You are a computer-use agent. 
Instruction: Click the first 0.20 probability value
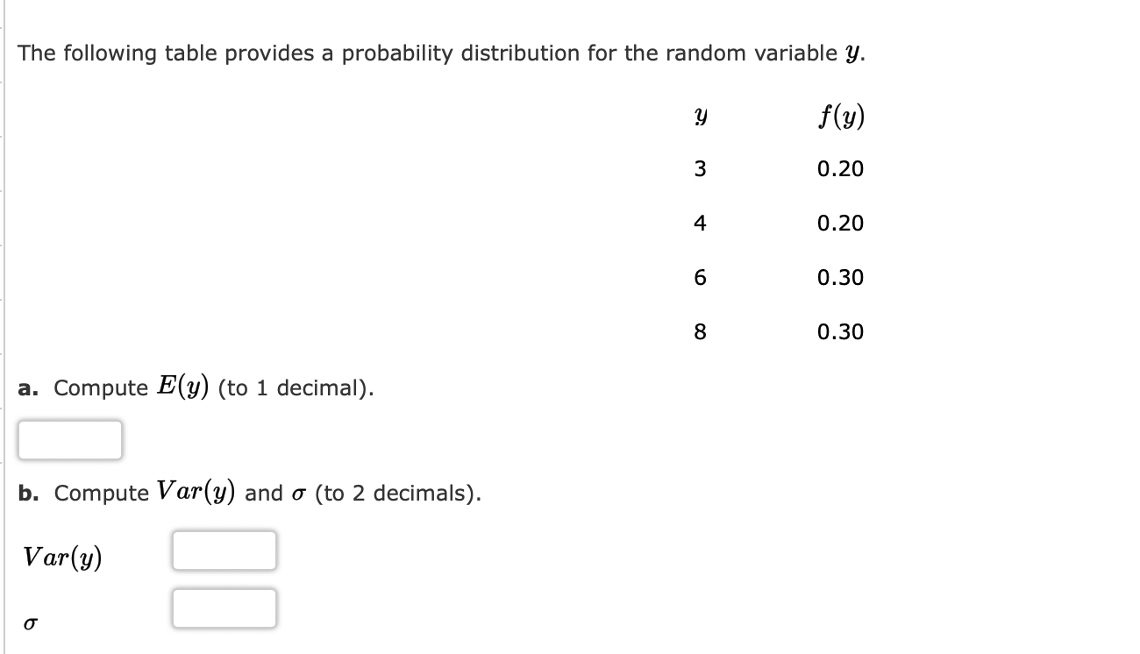(x=839, y=169)
